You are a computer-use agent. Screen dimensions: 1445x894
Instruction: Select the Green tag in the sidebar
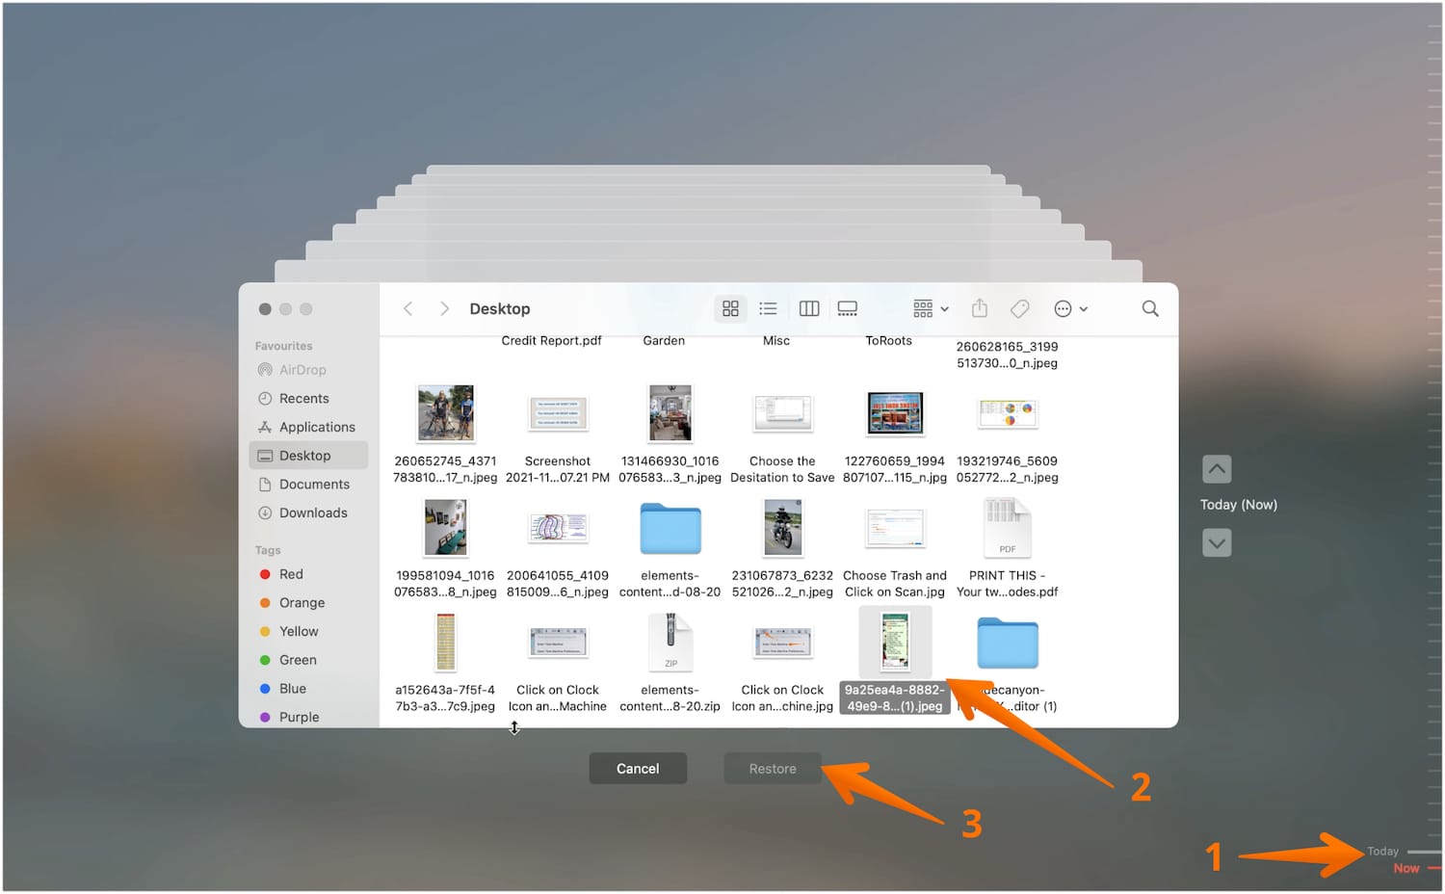pyautogui.click(x=297, y=660)
